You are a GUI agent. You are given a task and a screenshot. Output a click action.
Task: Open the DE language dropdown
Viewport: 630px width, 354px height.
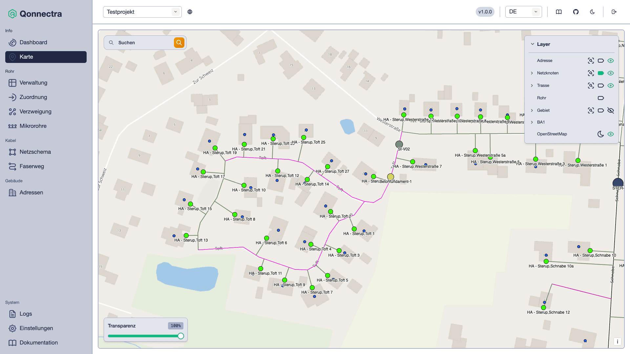pyautogui.click(x=523, y=12)
